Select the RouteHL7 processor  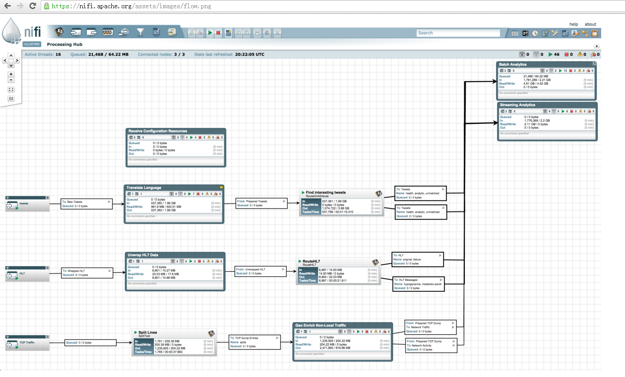338,271
